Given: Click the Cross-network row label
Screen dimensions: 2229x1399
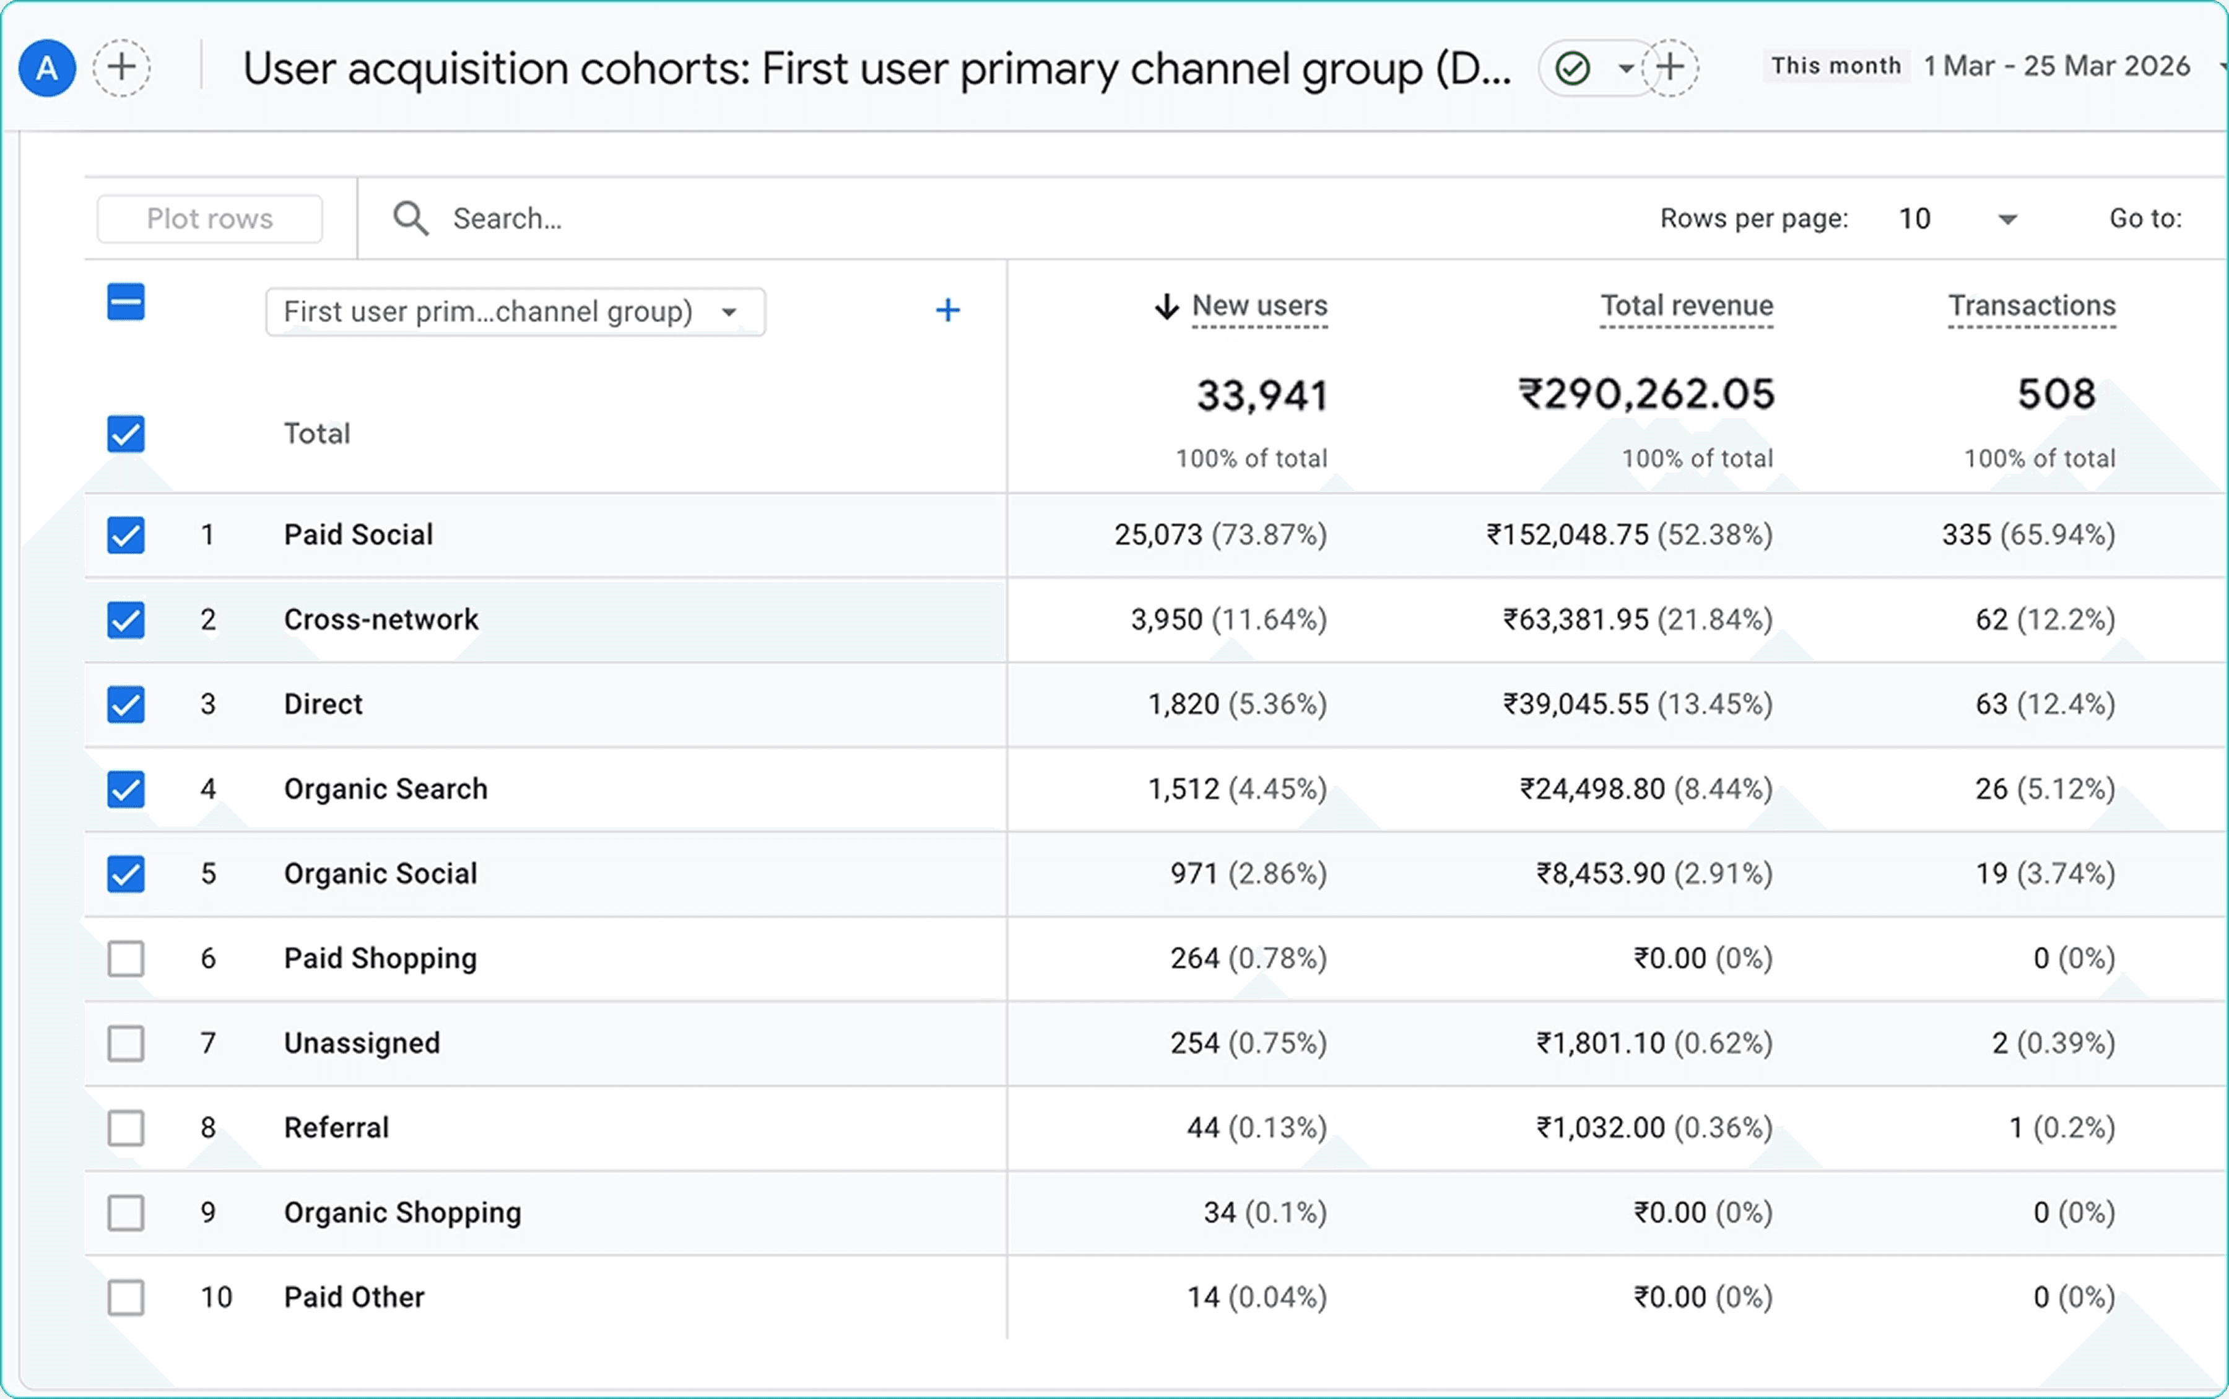Looking at the screenshot, I should (x=381, y=619).
